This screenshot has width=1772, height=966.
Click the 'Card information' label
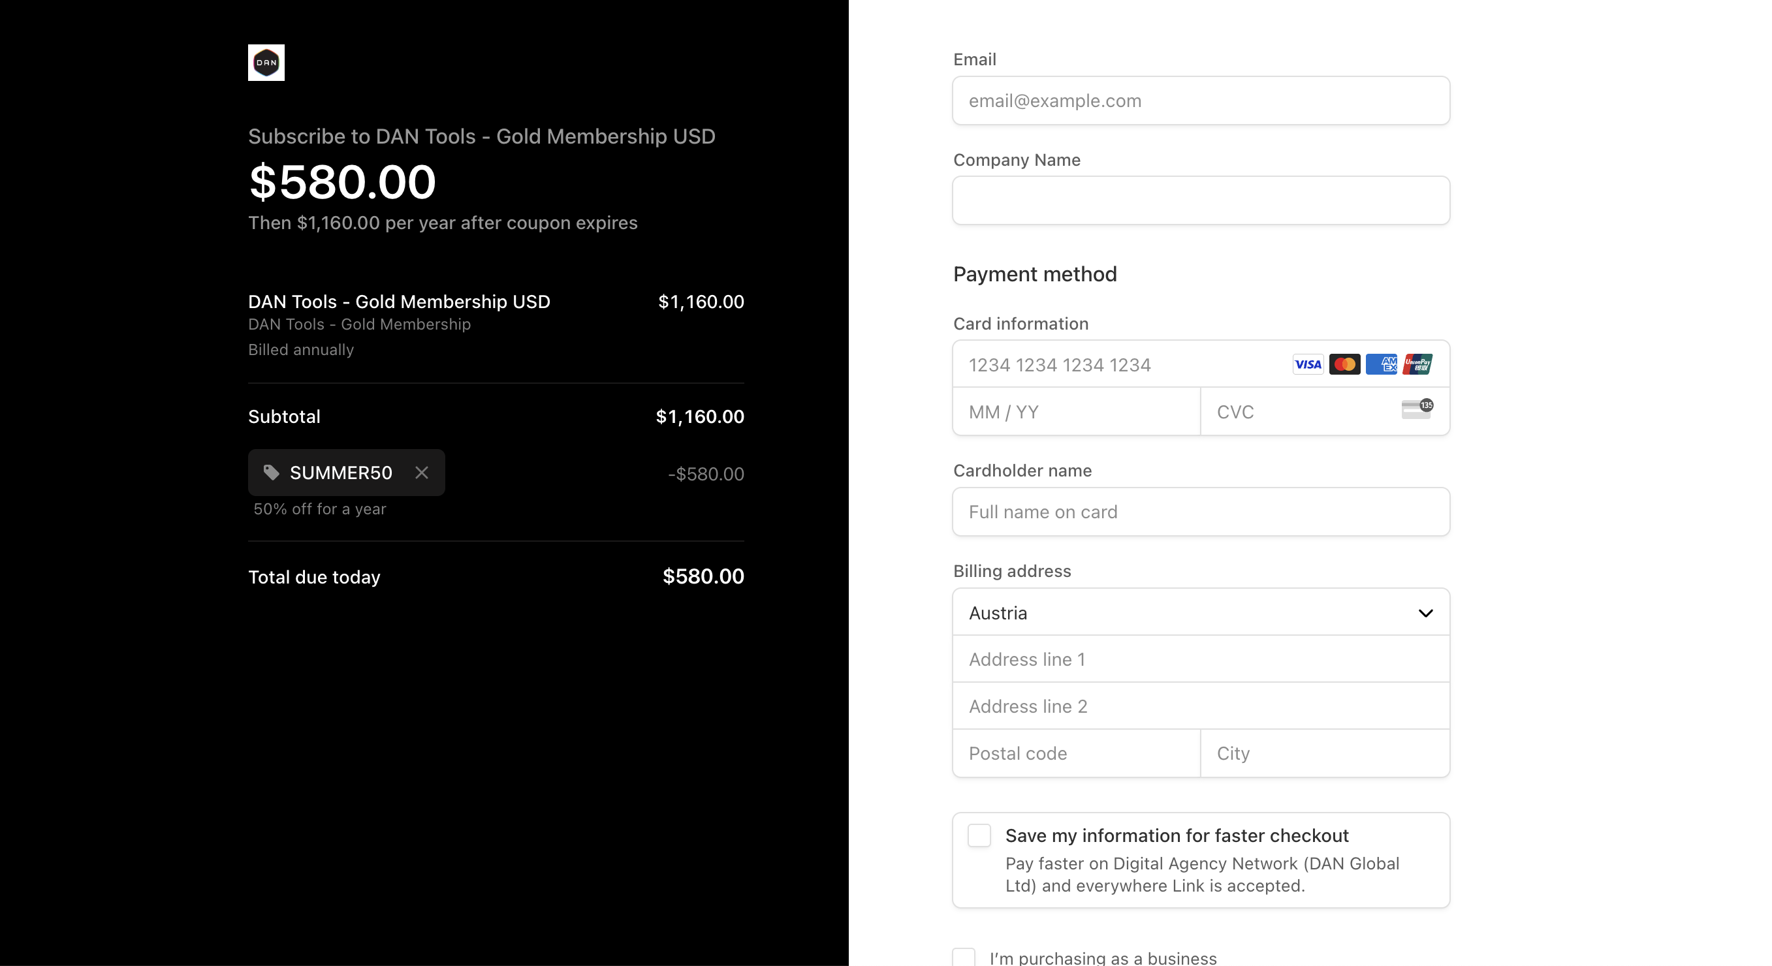click(x=1021, y=324)
